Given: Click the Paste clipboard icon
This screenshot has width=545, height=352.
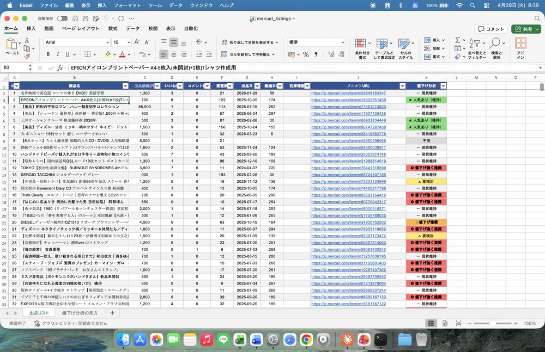Looking at the screenshot, I should tap(11, 44).
